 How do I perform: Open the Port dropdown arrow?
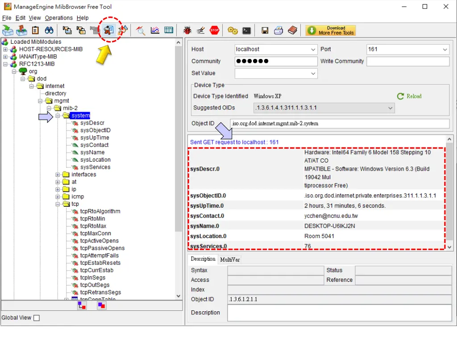click(x=445, y=50)
